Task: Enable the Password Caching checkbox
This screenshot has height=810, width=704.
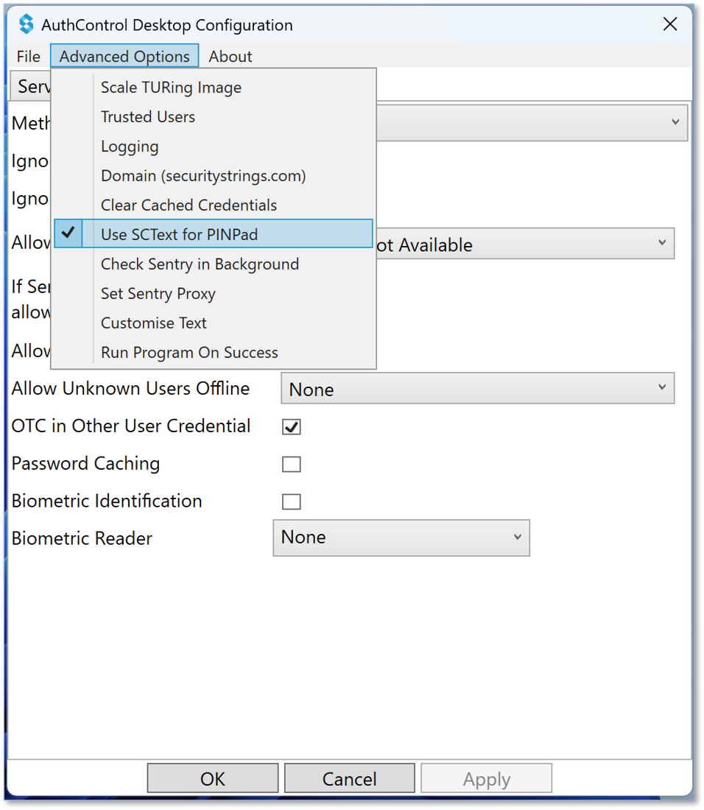Action: 292,464
